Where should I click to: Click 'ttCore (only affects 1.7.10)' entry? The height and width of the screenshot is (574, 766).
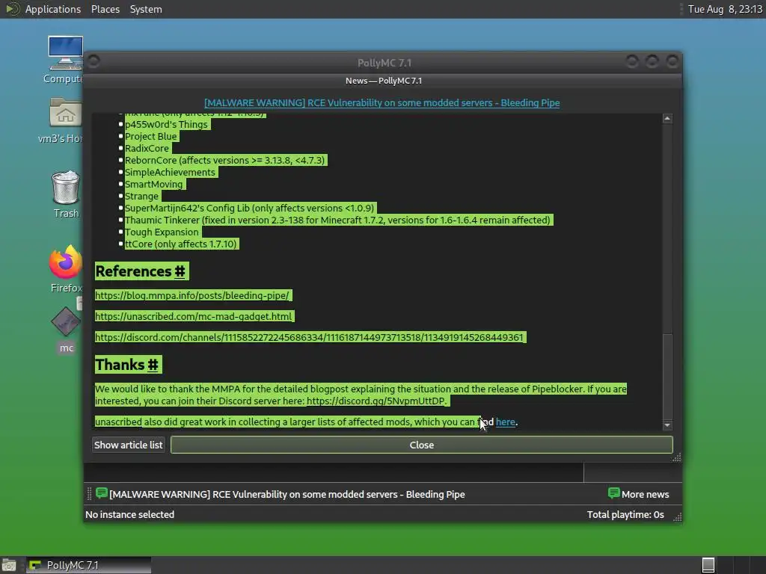(181, 244)
